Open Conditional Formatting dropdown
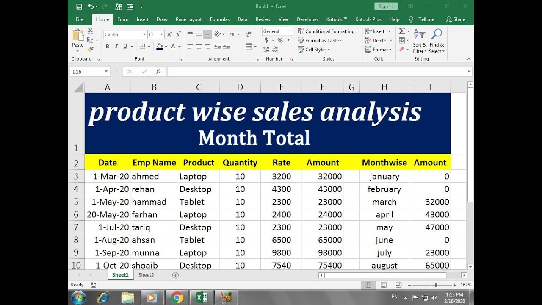Viewport: 542px width, 305px height. [328, 31]
